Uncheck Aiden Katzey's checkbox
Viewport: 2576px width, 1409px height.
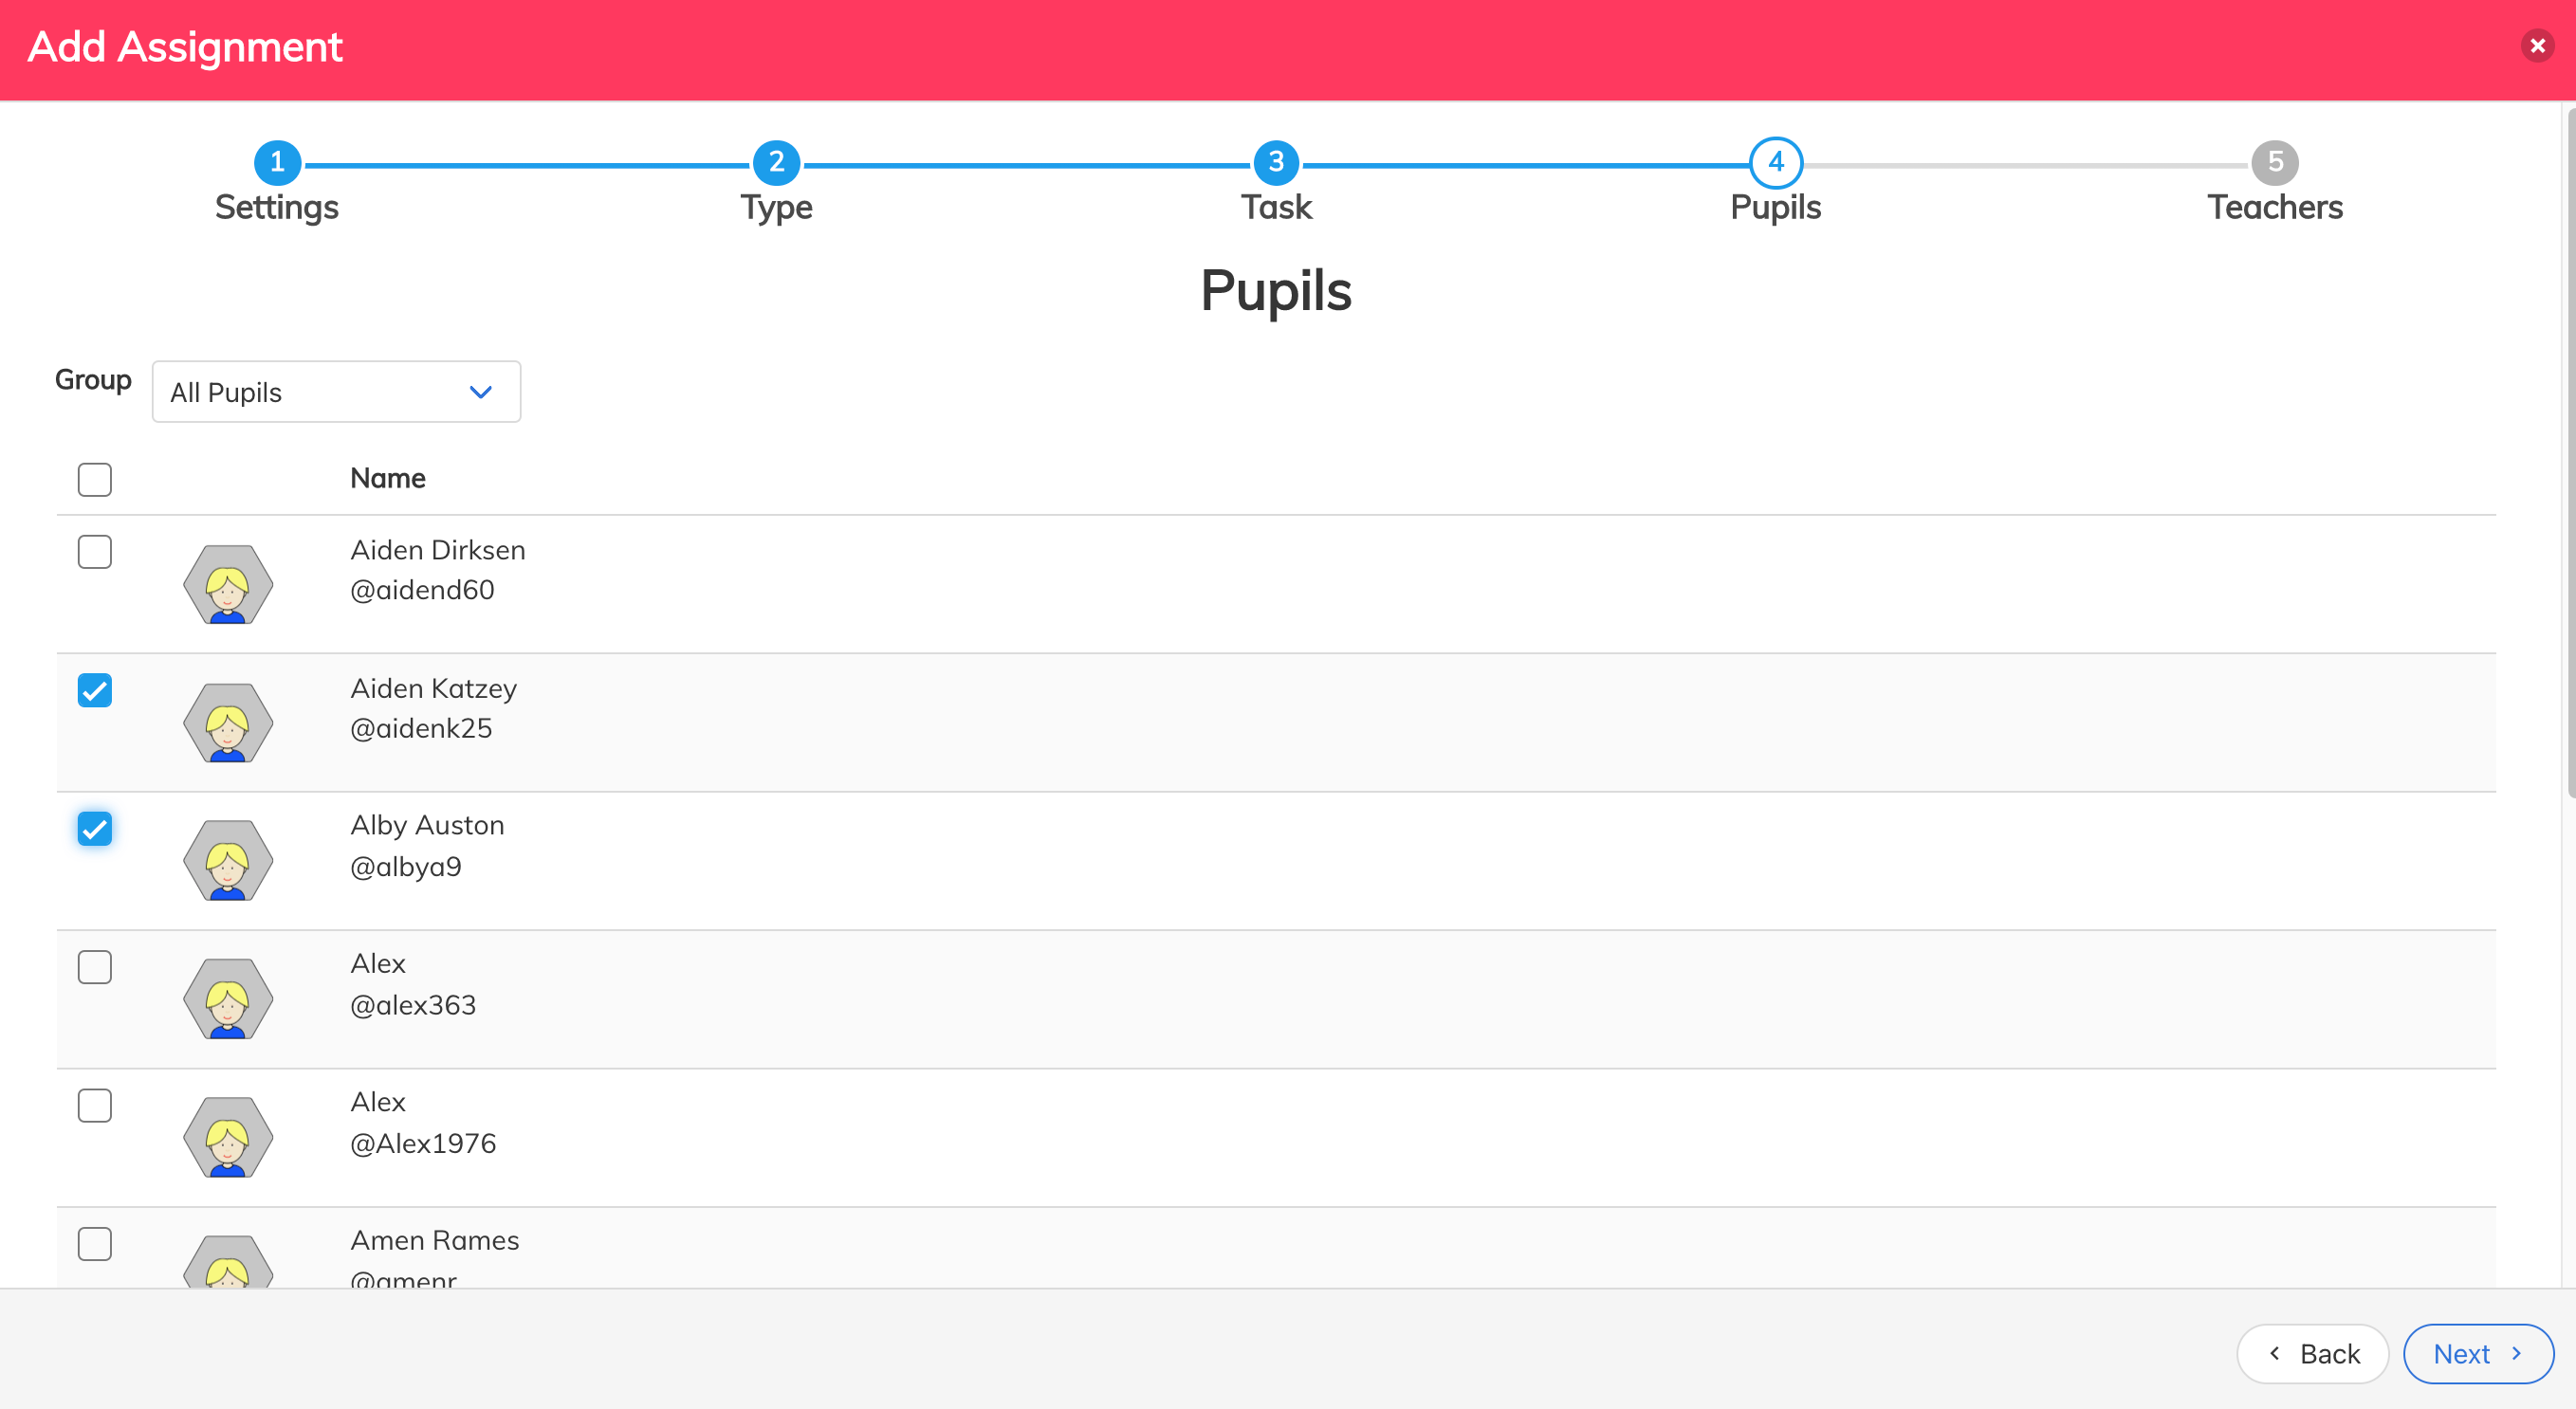(x=95, y=690)
